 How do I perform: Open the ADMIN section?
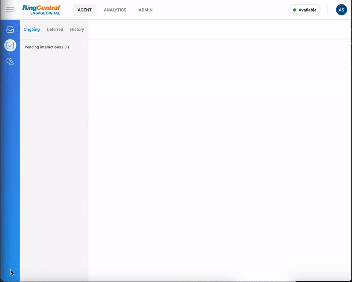(146, 10)
